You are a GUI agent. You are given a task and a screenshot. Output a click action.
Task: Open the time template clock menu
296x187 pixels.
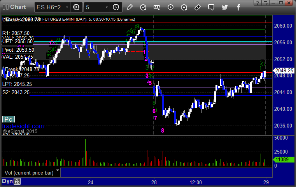point(116,7)
